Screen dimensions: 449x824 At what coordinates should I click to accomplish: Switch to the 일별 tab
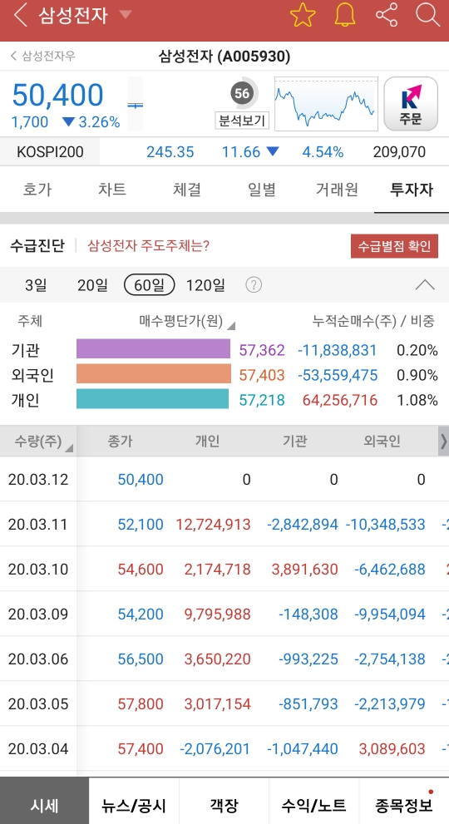coord(262,190)
